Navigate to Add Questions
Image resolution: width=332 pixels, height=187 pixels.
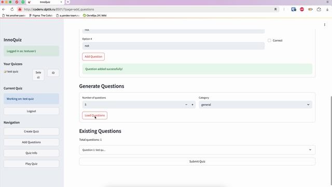[x=31, y=142]
